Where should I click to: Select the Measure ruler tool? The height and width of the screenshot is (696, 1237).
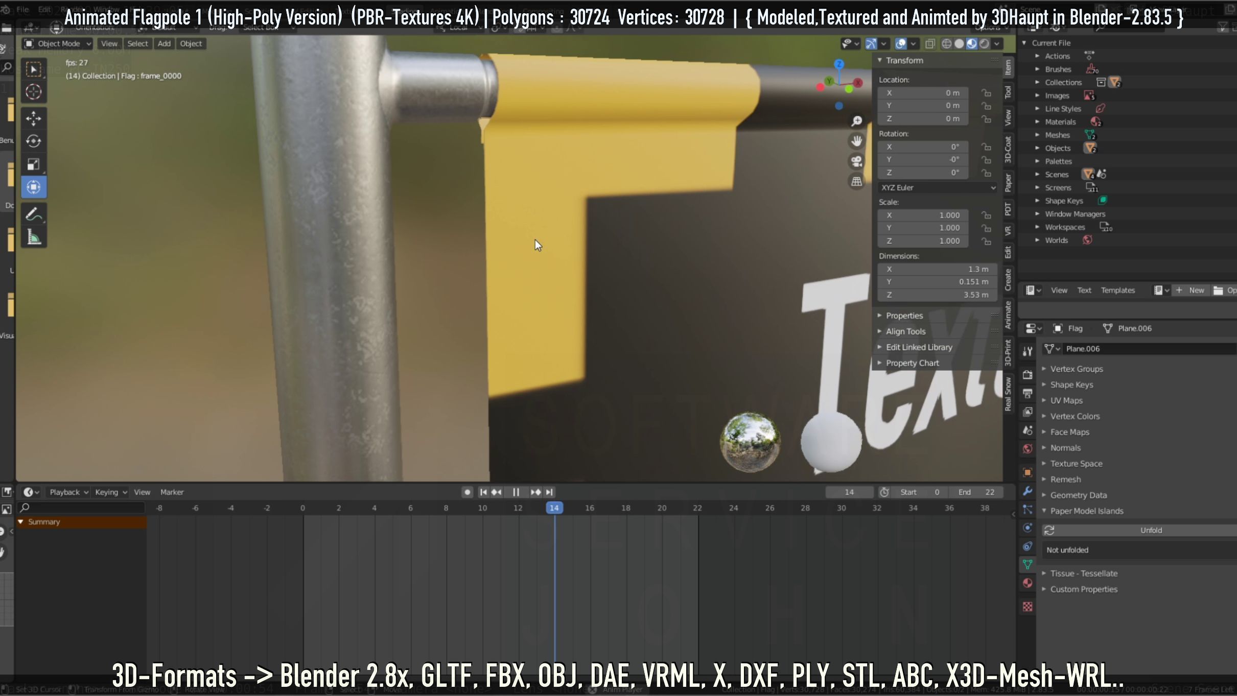[34, 237]
